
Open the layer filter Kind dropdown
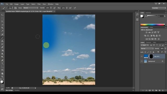pos(145,45)
